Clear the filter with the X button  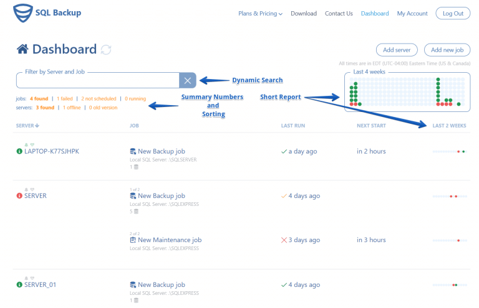[x=188, y=80]
